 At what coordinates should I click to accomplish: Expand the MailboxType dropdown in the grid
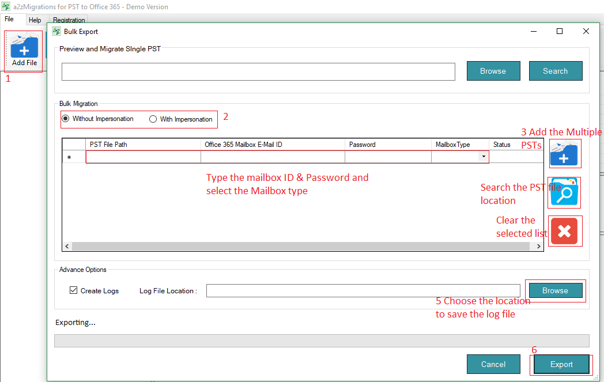click(x=483, y=157)
